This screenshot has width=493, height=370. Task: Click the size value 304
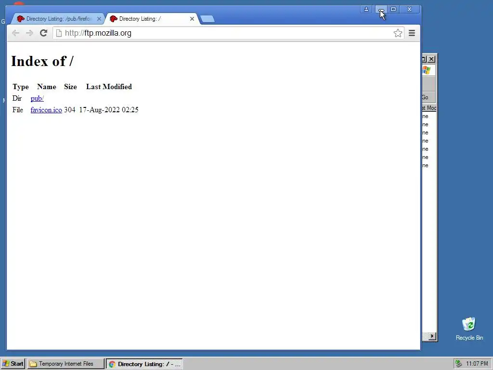(70, 110)
